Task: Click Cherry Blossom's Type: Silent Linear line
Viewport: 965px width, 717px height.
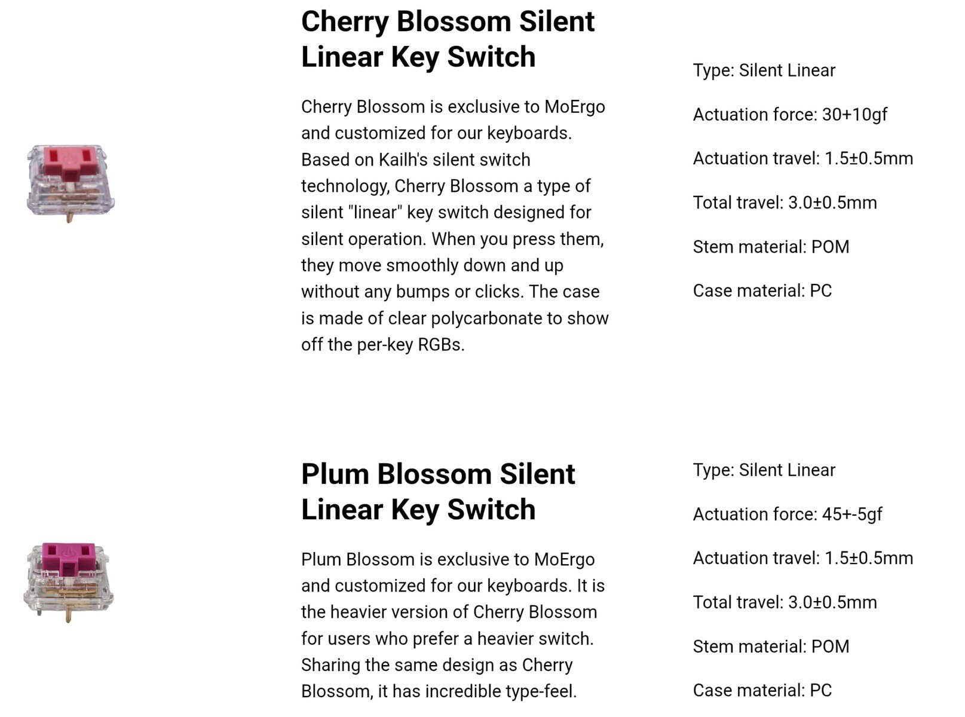Action: pyautogui.click(x=764, y=71)
